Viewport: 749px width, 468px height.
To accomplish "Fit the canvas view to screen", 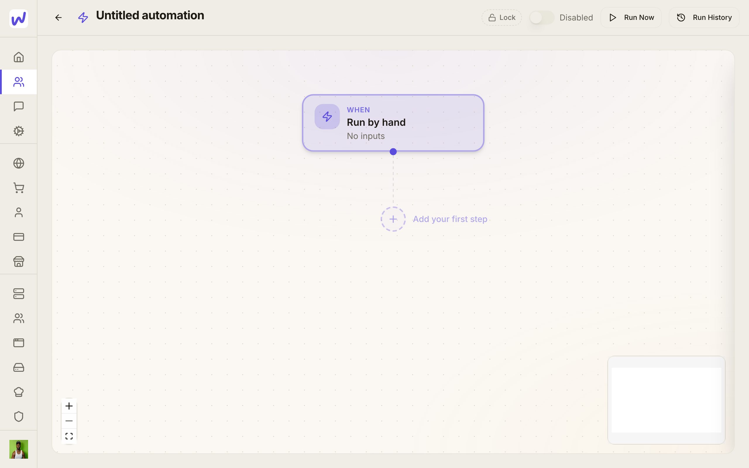I will tap(69, 436).
